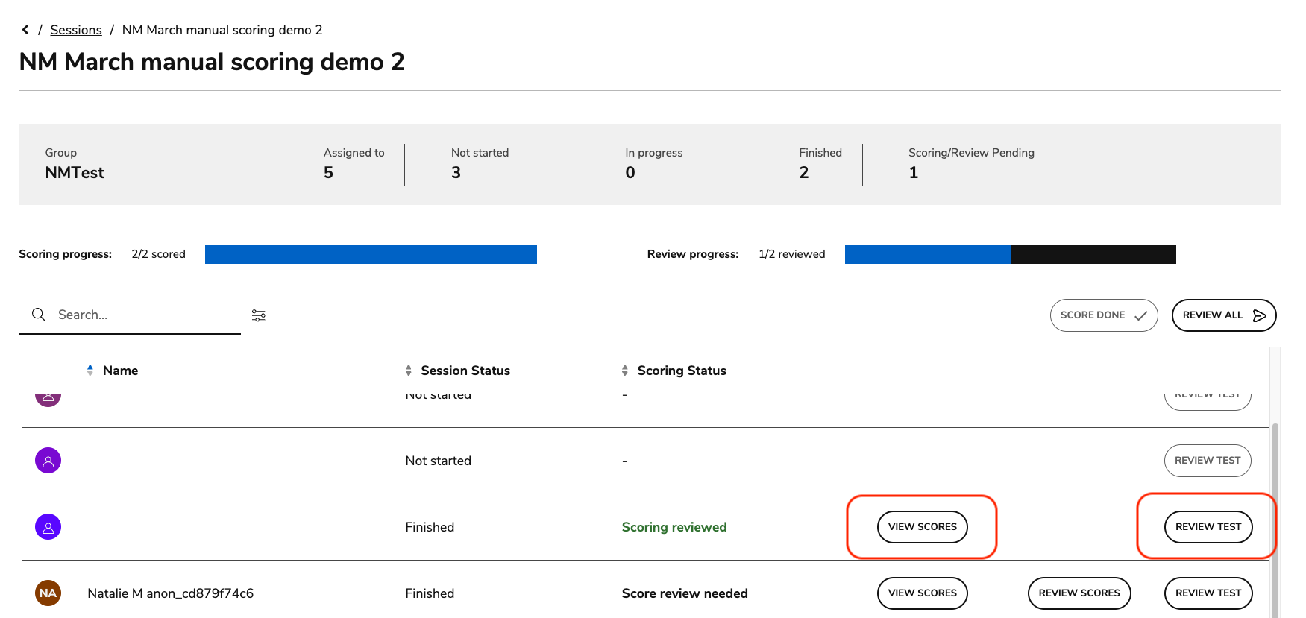Click Review Test in Natalie M row
This screenshot has width=1306, height=618.
point(1208,593)
